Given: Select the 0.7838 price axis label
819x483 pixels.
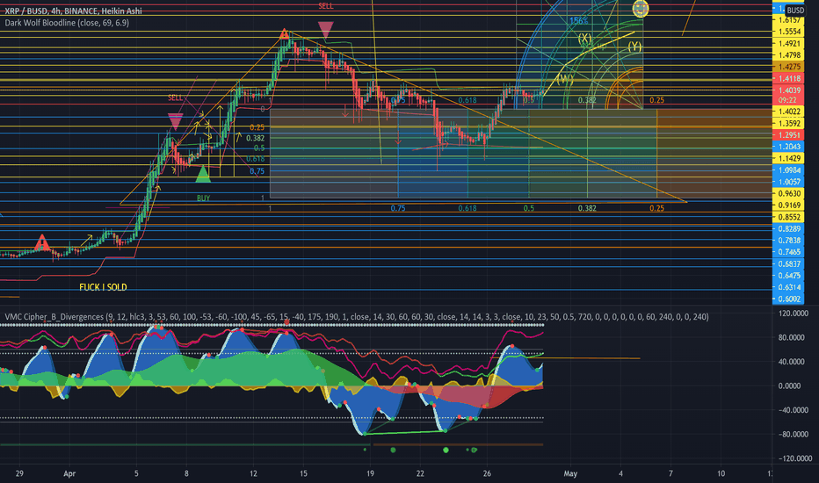Looking at the screenshot, I should (789, 241).
